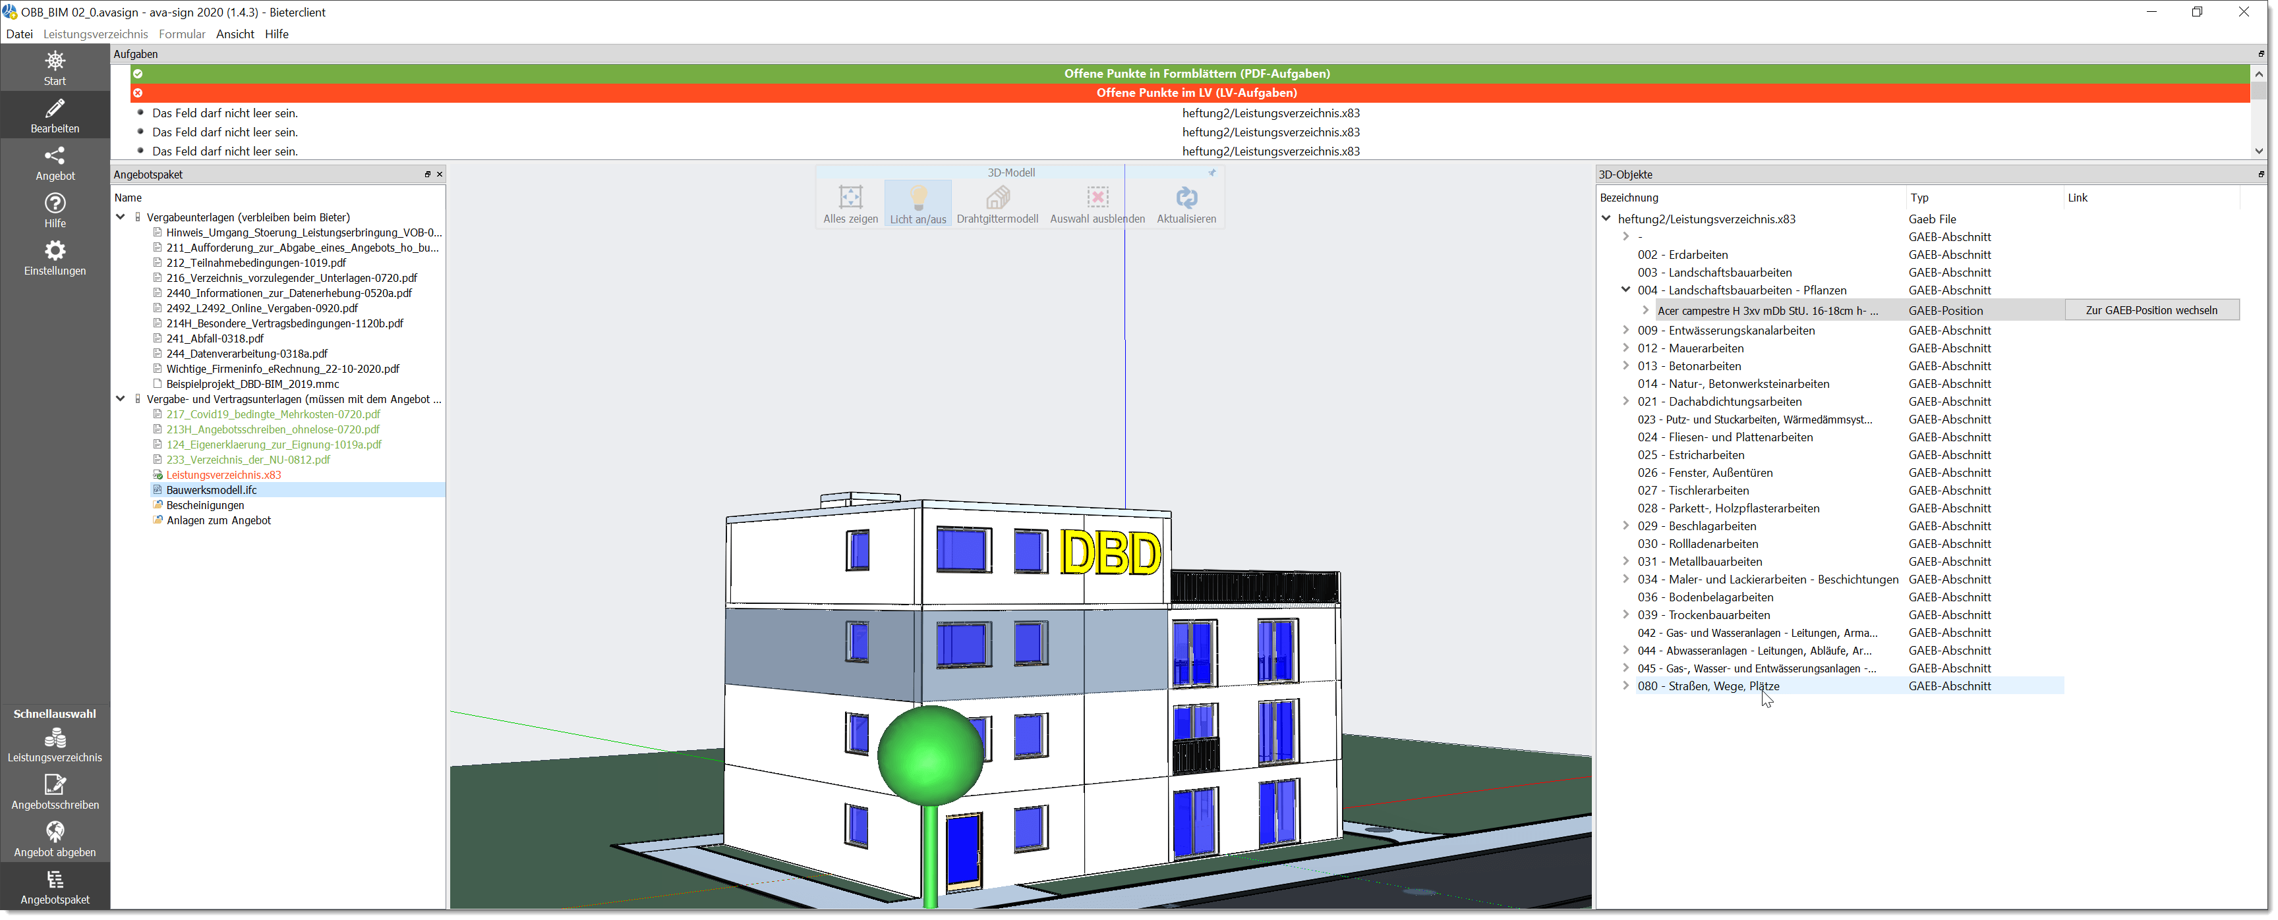
Task: Collapse 004 - Landschaftsbauarbeiten - Pflanzen node
Action: click(1625, 289)
